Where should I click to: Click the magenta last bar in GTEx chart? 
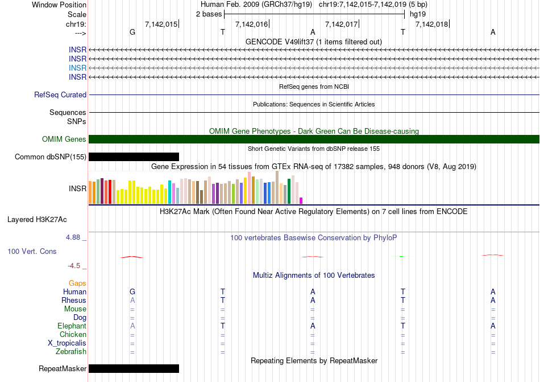point(301,200)
